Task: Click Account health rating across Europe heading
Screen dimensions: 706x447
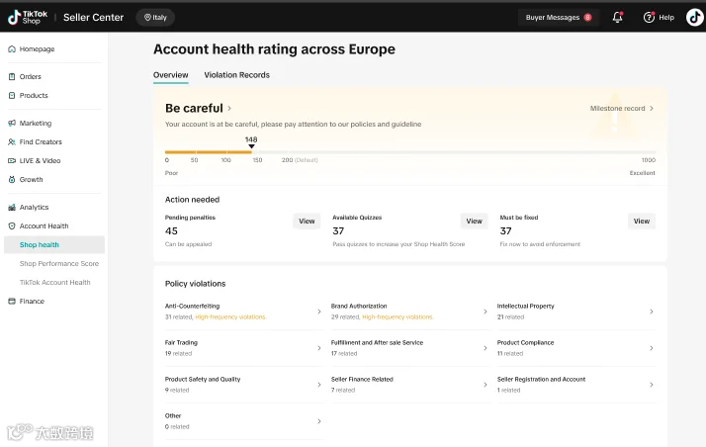Action: (274, 49)
